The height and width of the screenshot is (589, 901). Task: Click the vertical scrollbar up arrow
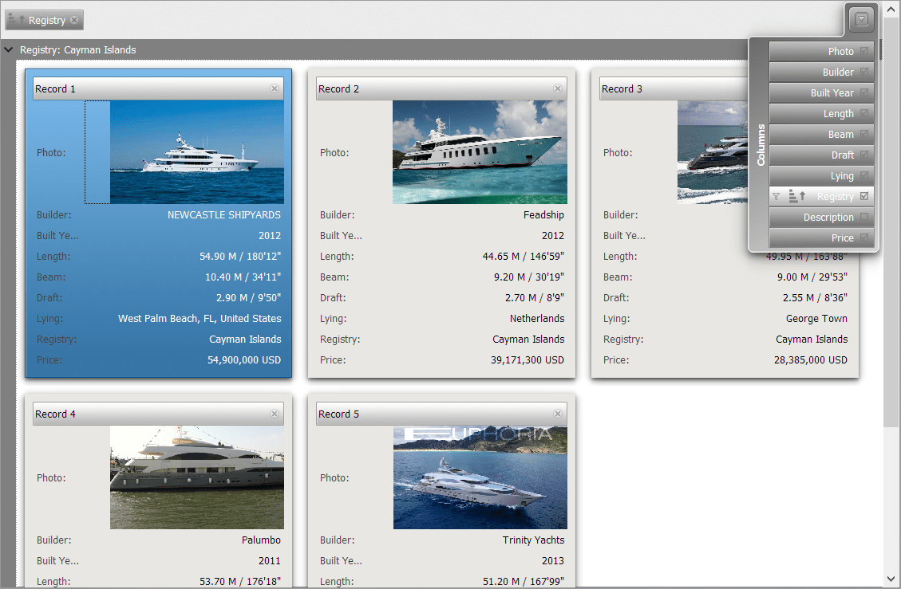891,10
